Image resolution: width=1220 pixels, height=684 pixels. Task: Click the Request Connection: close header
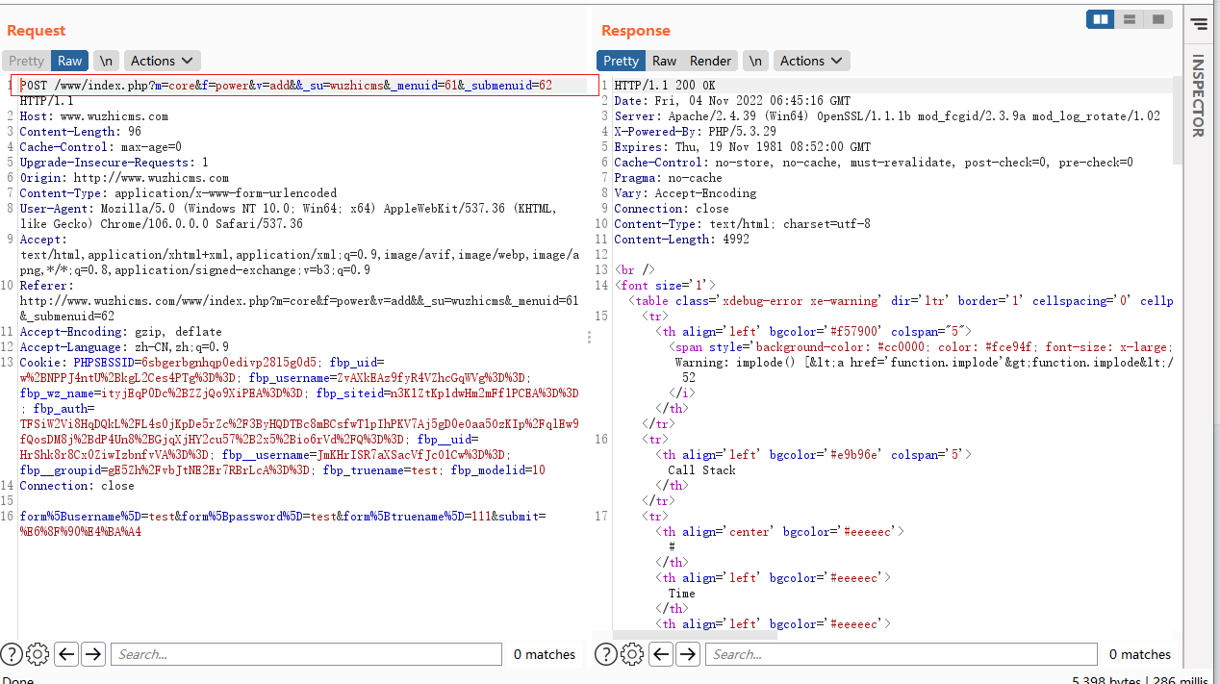[77, 486]
